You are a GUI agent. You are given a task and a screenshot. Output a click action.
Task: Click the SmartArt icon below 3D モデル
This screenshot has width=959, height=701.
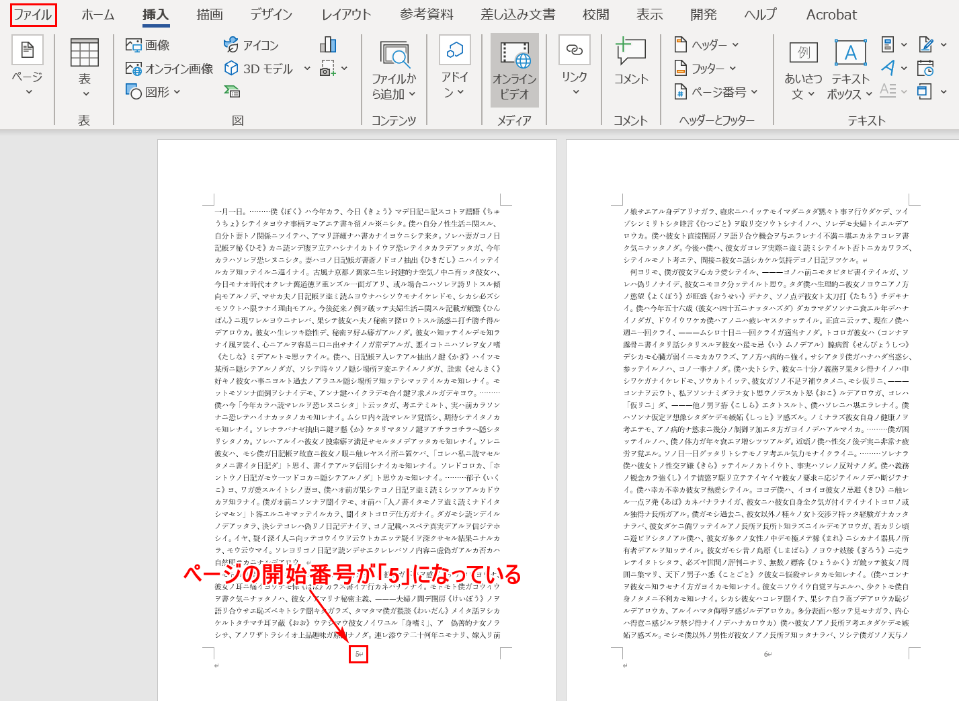232,91
